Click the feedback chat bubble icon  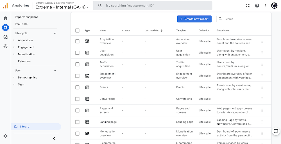tap(276, 131)
